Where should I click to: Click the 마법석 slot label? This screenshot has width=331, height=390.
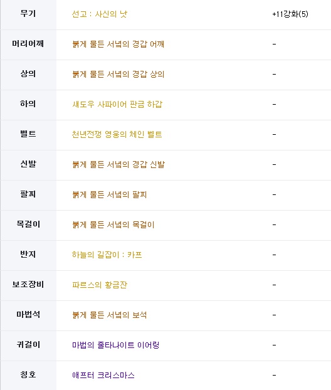coord(28,314)
